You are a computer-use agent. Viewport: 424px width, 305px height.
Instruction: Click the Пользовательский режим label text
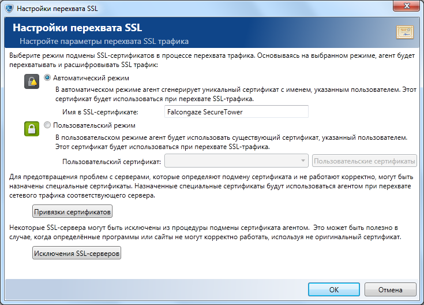click(x=94, y=125)
